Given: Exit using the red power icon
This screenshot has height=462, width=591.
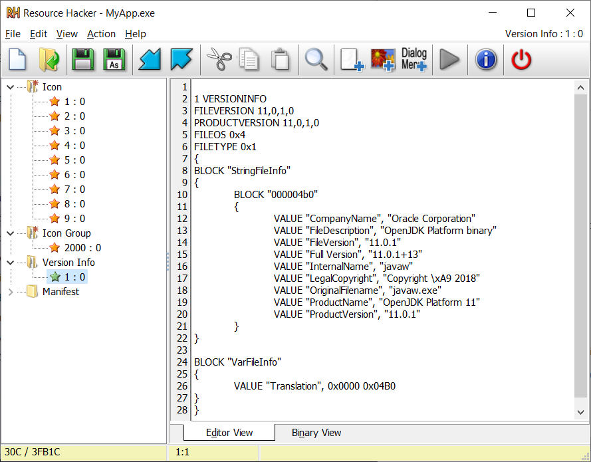Looking at the screenshot, I should point(521,60).
